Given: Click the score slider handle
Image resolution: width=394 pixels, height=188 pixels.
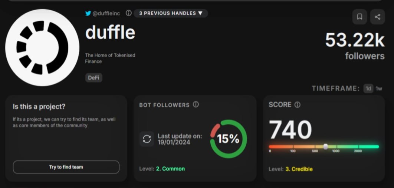Looking at the screenshot, I should [325, 147].
